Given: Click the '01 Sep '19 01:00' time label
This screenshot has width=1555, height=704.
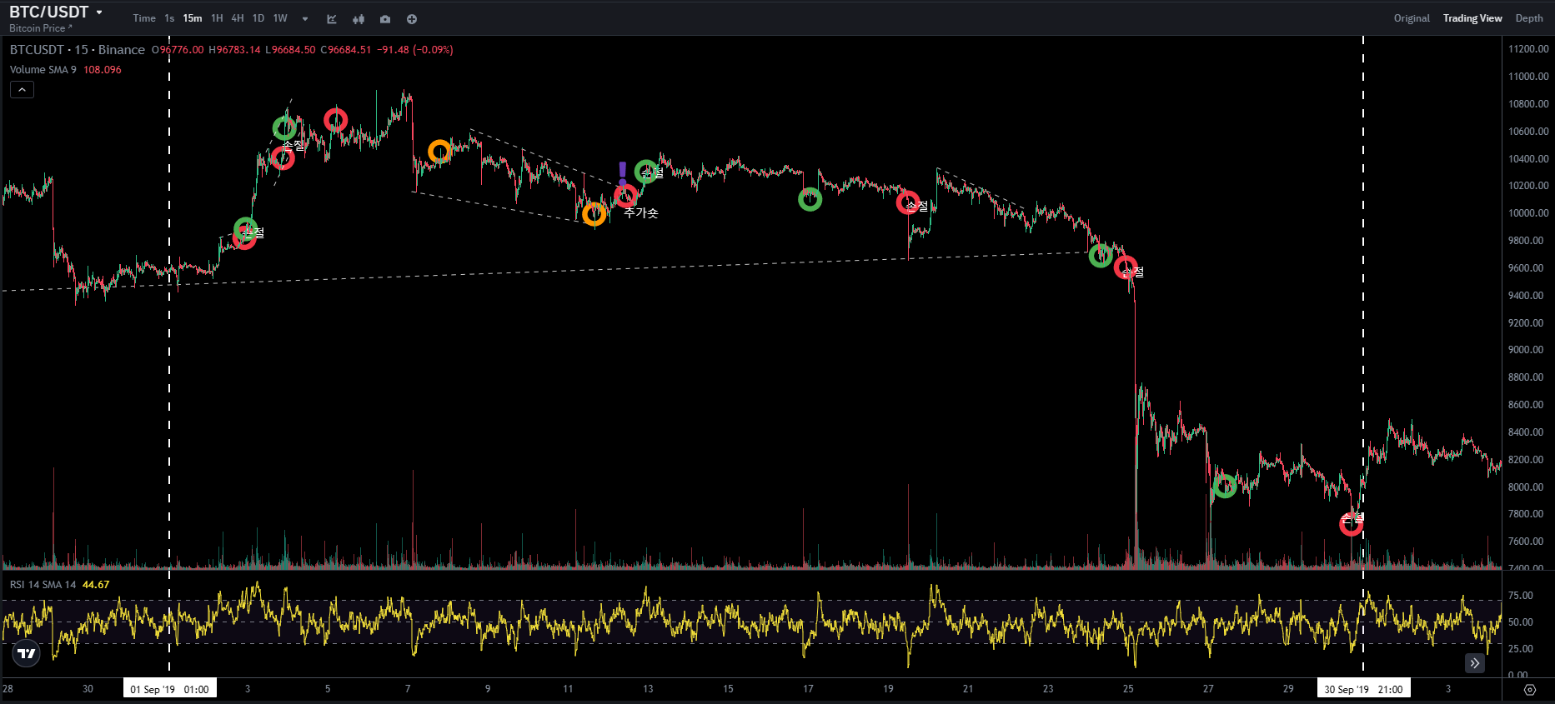Looking at the screenshot, I should [x=170, y=689].
